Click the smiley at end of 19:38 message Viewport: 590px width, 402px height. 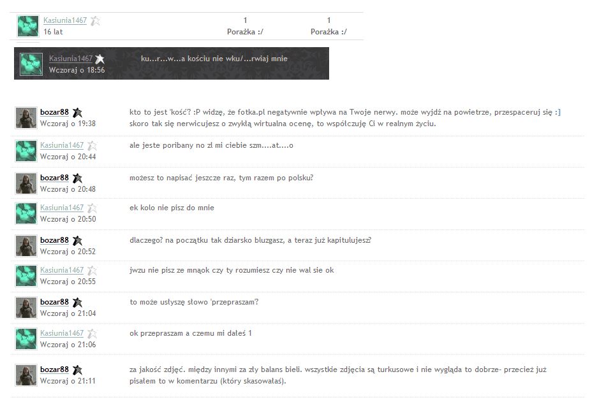(x=557, y=112)
